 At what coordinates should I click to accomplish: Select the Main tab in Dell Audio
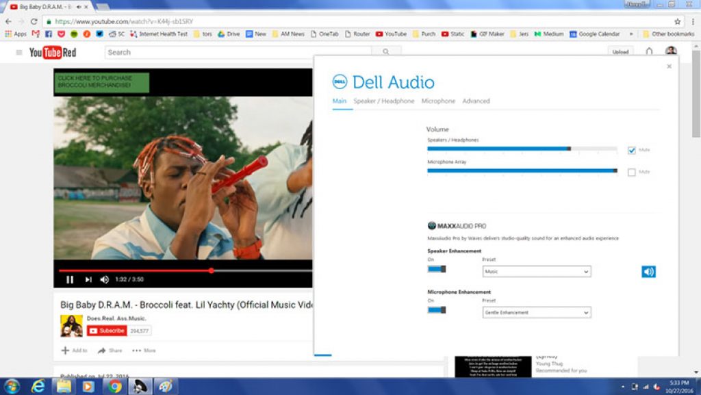click(x=340, y=101)
